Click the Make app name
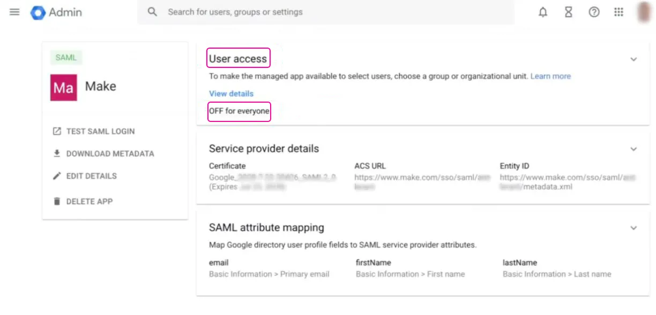656x315 pixels. click(x=101, y=86)
